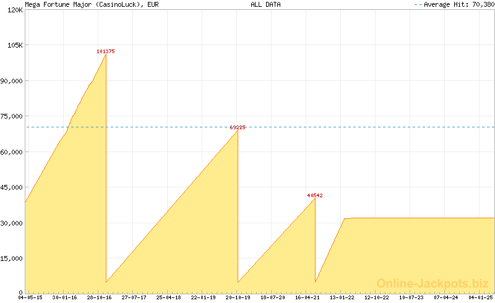Viewport: 495px width, 303px height.
Task: Click the Online-Jackpots.biz watermark
Action: (x=433, y=283)
